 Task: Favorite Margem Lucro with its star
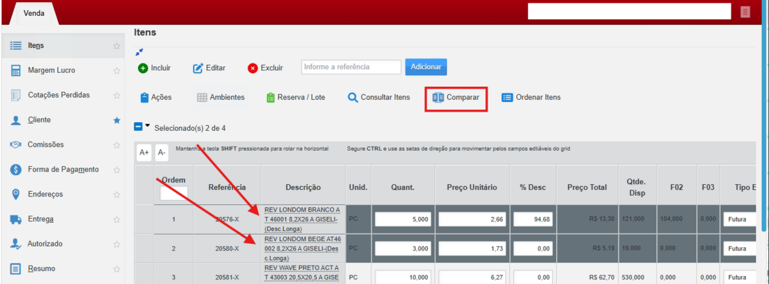(x=117, y=70)
